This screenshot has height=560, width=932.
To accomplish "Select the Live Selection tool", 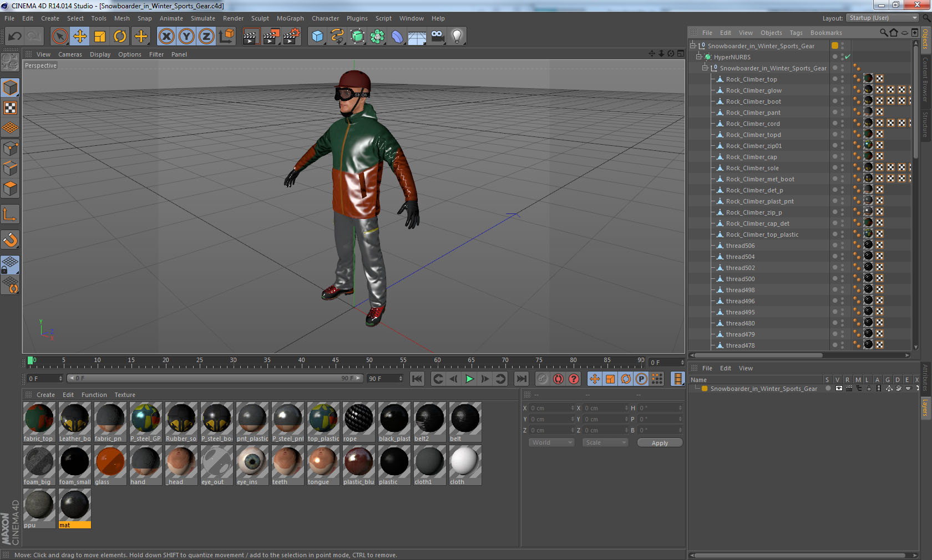I will 60,37.
